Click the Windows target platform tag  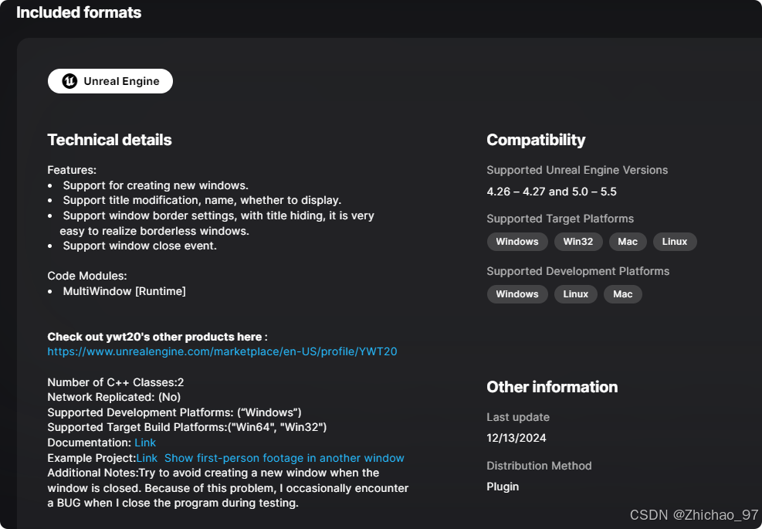coord(517,242)
